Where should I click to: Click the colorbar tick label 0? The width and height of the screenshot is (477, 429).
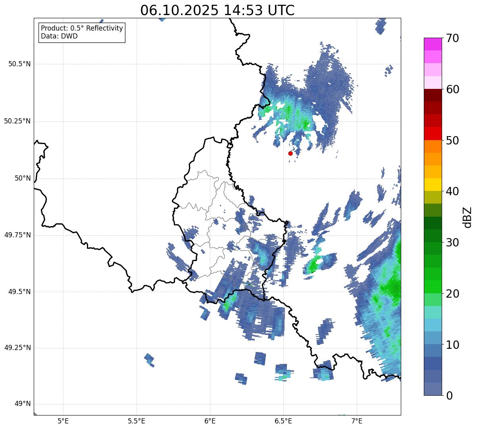click(449, 396)
